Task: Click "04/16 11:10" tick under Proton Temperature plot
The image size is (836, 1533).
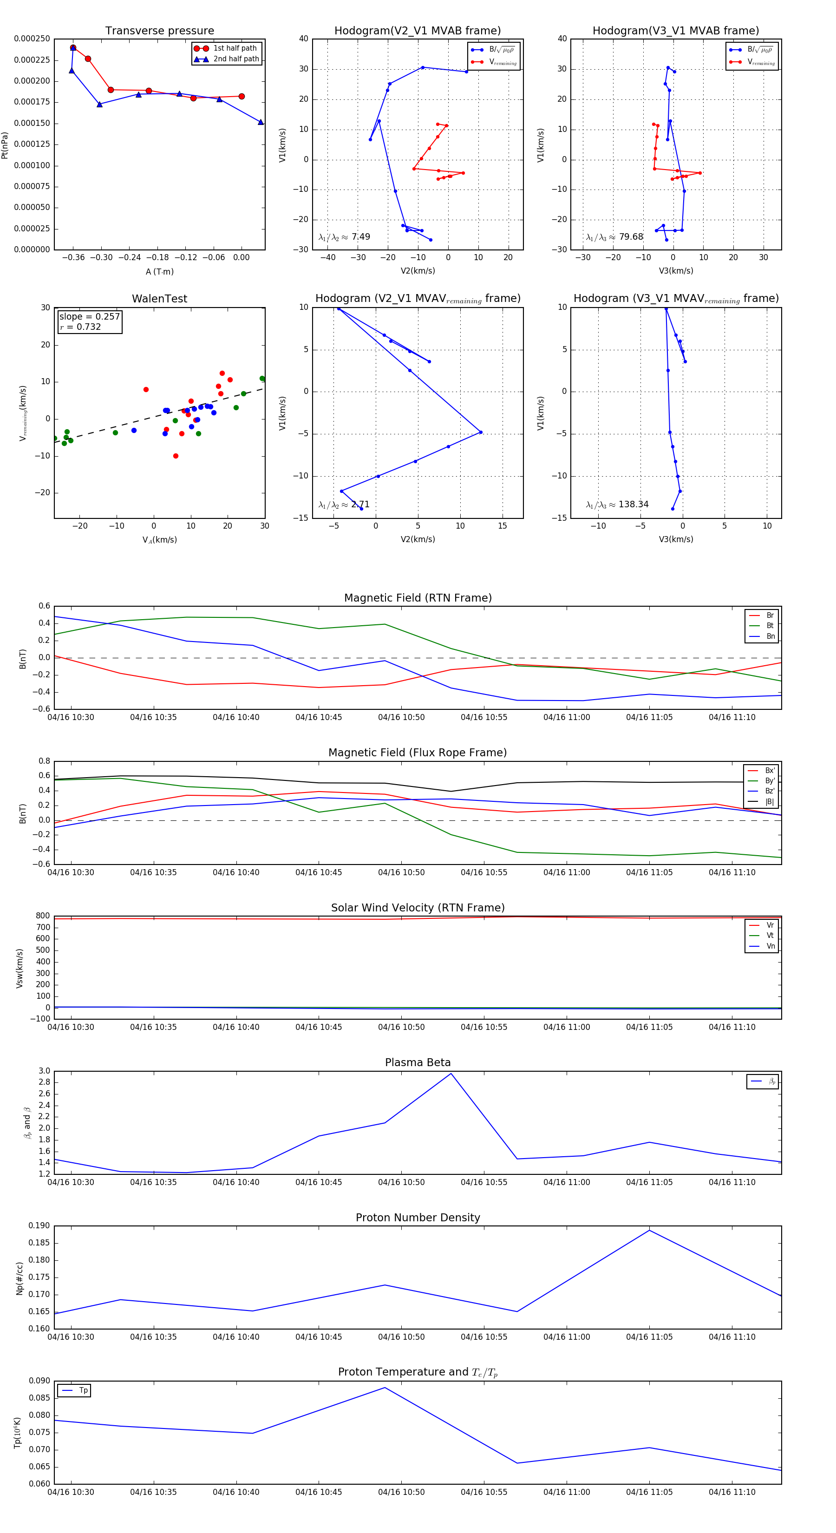Action: coord(732,1493)
